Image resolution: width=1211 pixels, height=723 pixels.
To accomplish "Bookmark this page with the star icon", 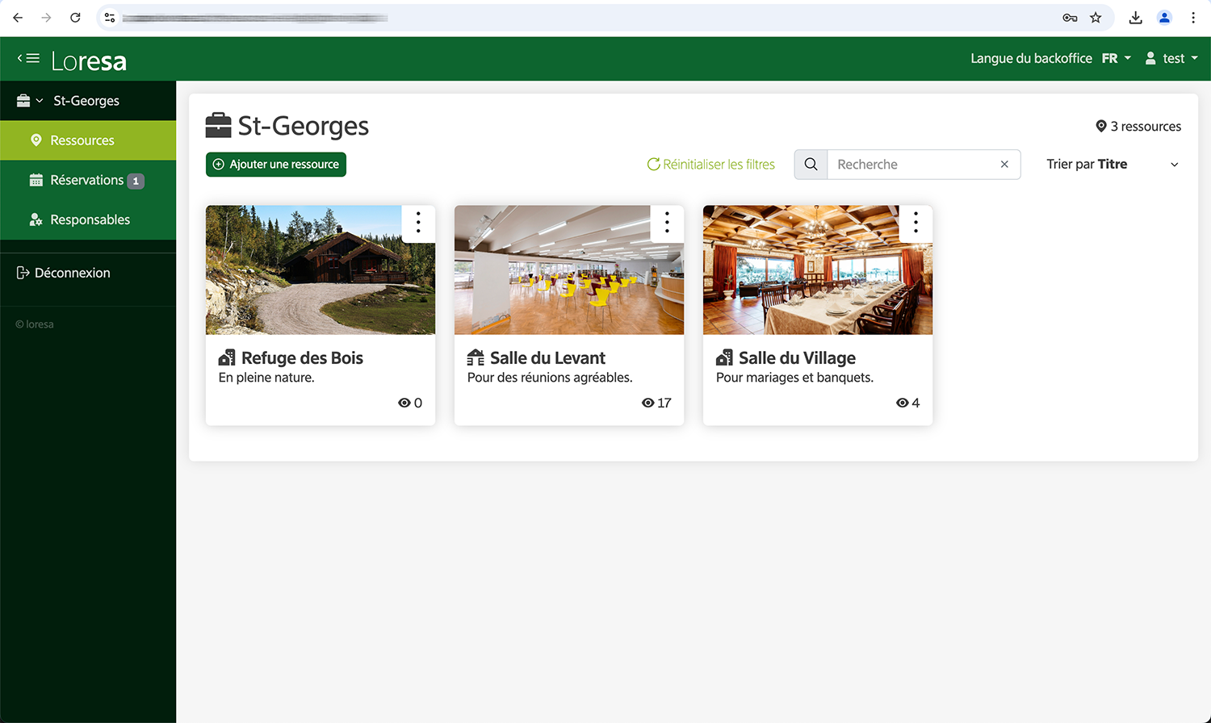I will 1096,18.
